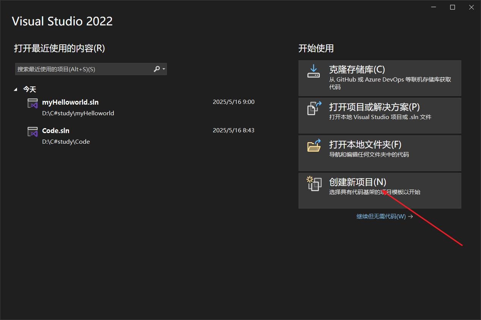Click the 打开最近使用的内容(R) heading
This screenshot has width=481, height=320.
pos(60,48)
